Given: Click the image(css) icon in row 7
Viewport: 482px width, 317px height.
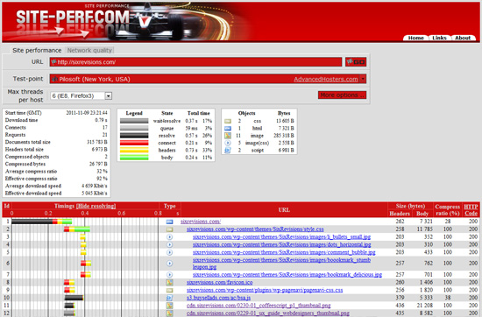Looking at the screenshot, I should [x=169, y=274].
